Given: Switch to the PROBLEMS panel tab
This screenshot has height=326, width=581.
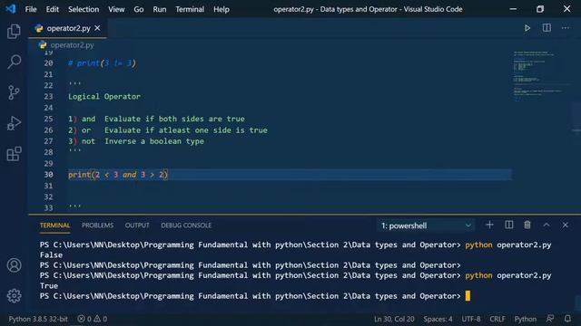Looking at the screenshot, I should [98, 225].
